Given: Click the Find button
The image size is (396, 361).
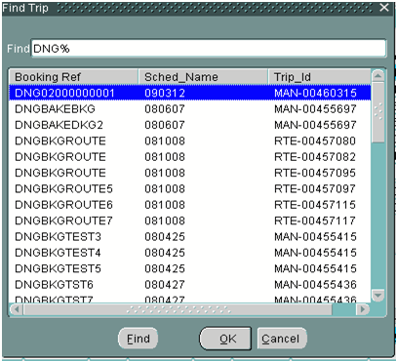Looking at the screenshot, I should coord(138,339).
